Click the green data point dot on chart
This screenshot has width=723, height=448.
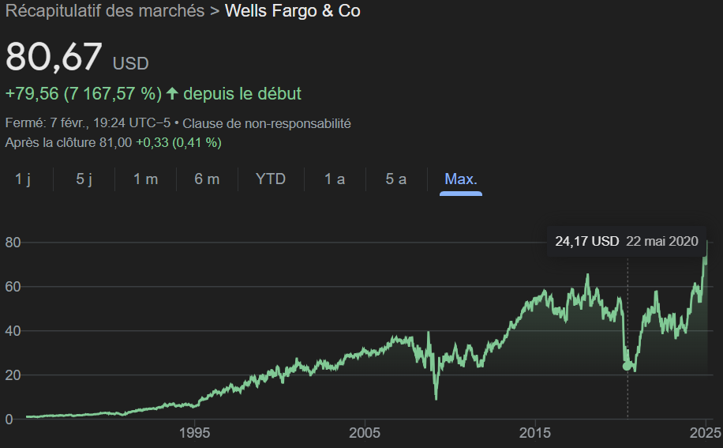point(627,366)
